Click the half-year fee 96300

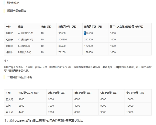[x=62, y=33]
